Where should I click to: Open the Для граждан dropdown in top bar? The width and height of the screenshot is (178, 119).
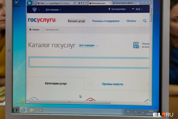tap(53, 10)
